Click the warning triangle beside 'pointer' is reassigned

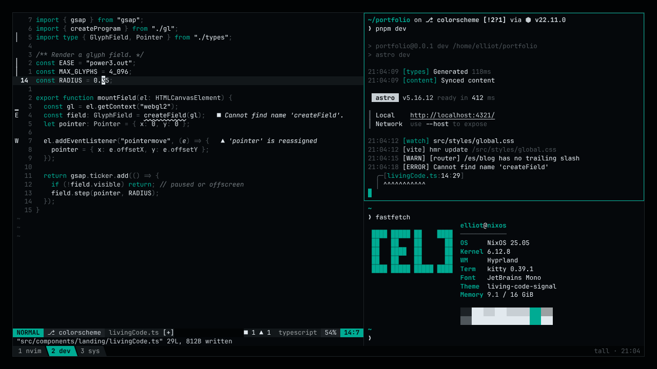click(223, 141)
